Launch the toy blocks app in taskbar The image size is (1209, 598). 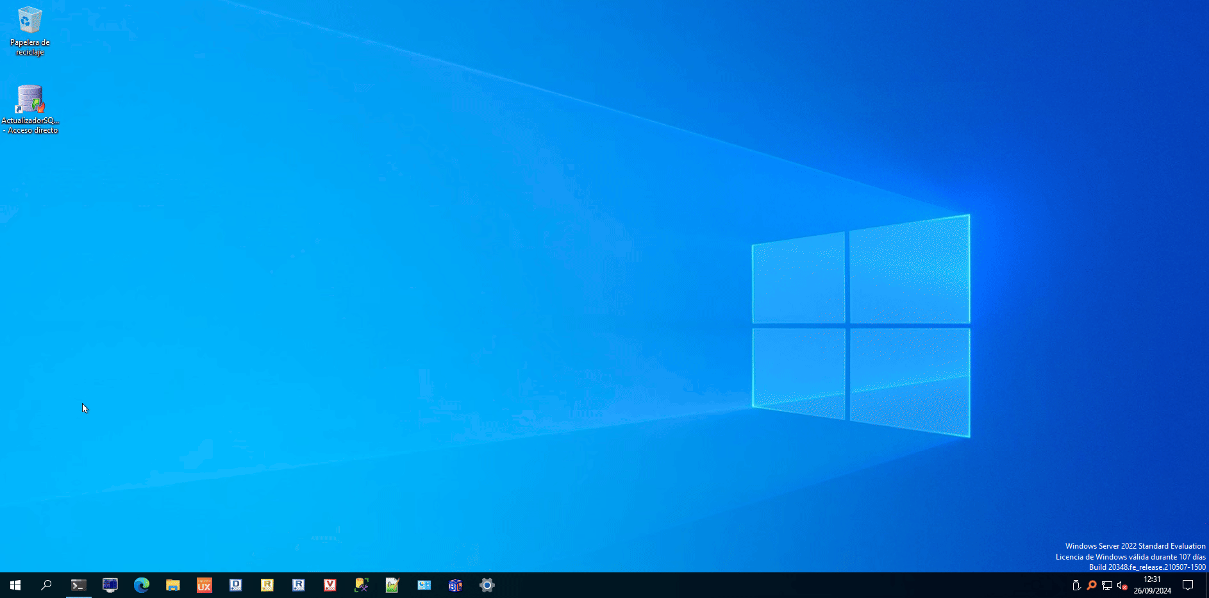point(456,585)
